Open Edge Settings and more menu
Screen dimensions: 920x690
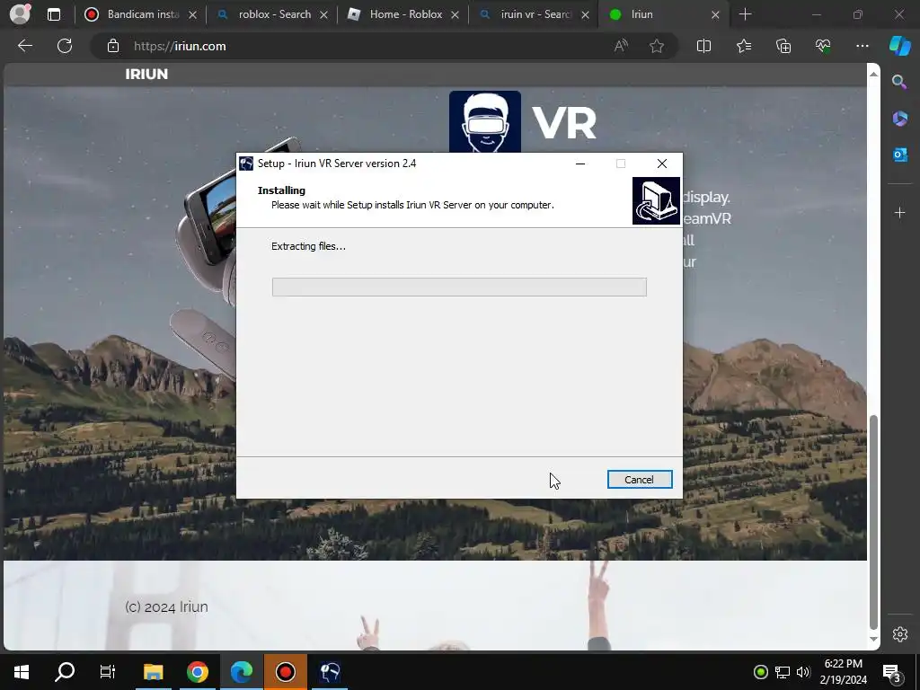(862, 46)
